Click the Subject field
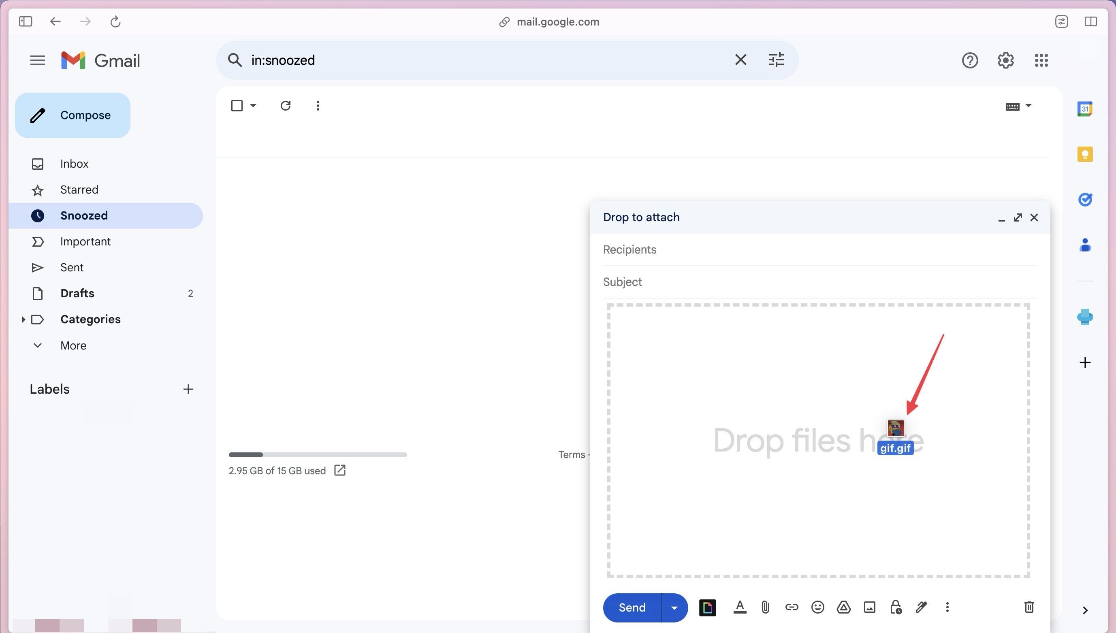Viewport: 1116px width, 633px height. [x=819, y=282]
